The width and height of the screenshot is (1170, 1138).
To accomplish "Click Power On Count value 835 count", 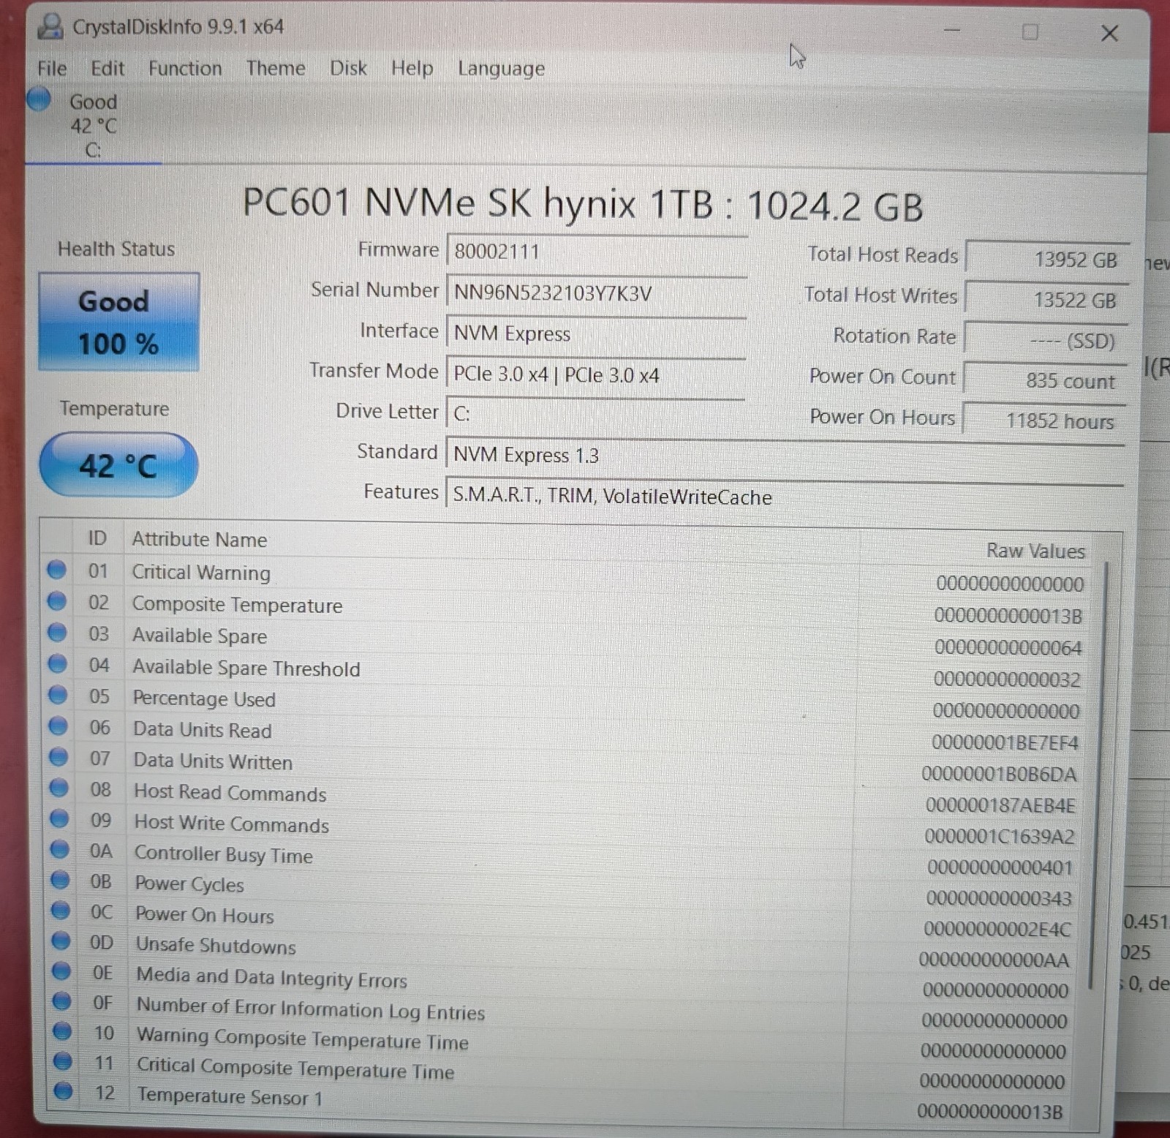I will (x=1045, y=380).
